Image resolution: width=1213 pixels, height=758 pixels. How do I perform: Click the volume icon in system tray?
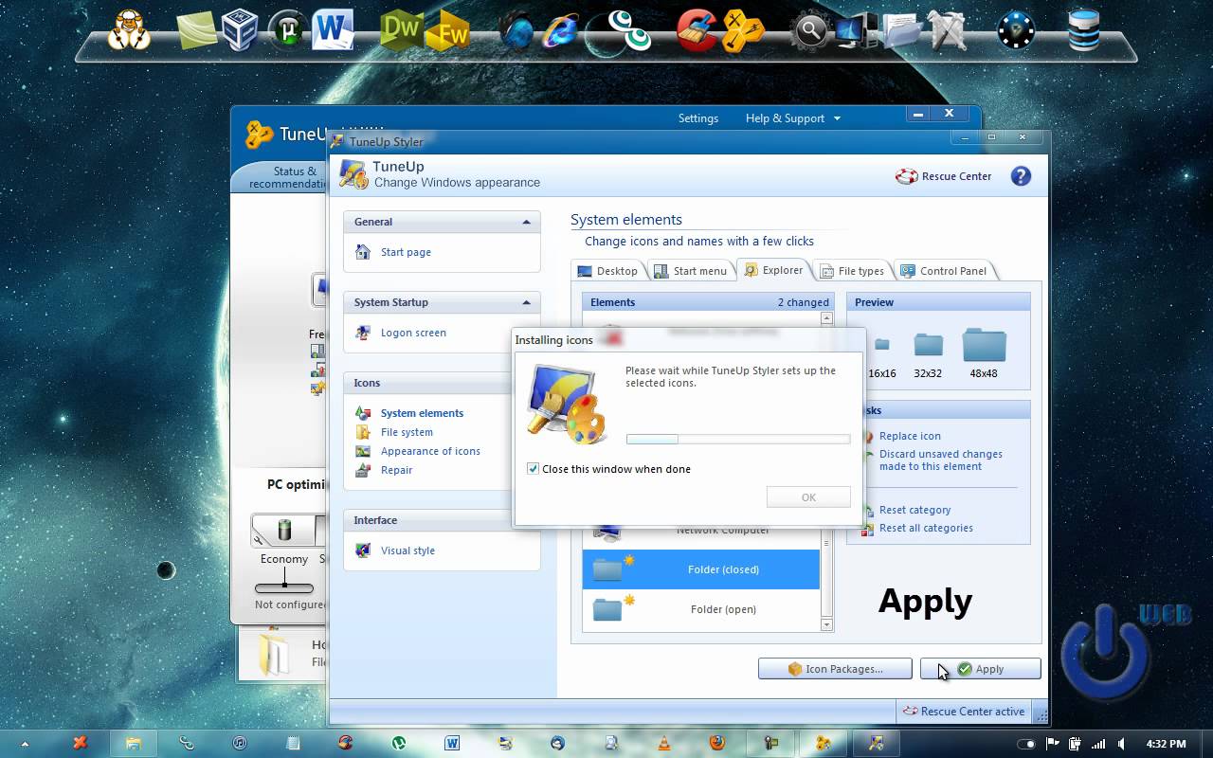click(x=1121, y=744)
